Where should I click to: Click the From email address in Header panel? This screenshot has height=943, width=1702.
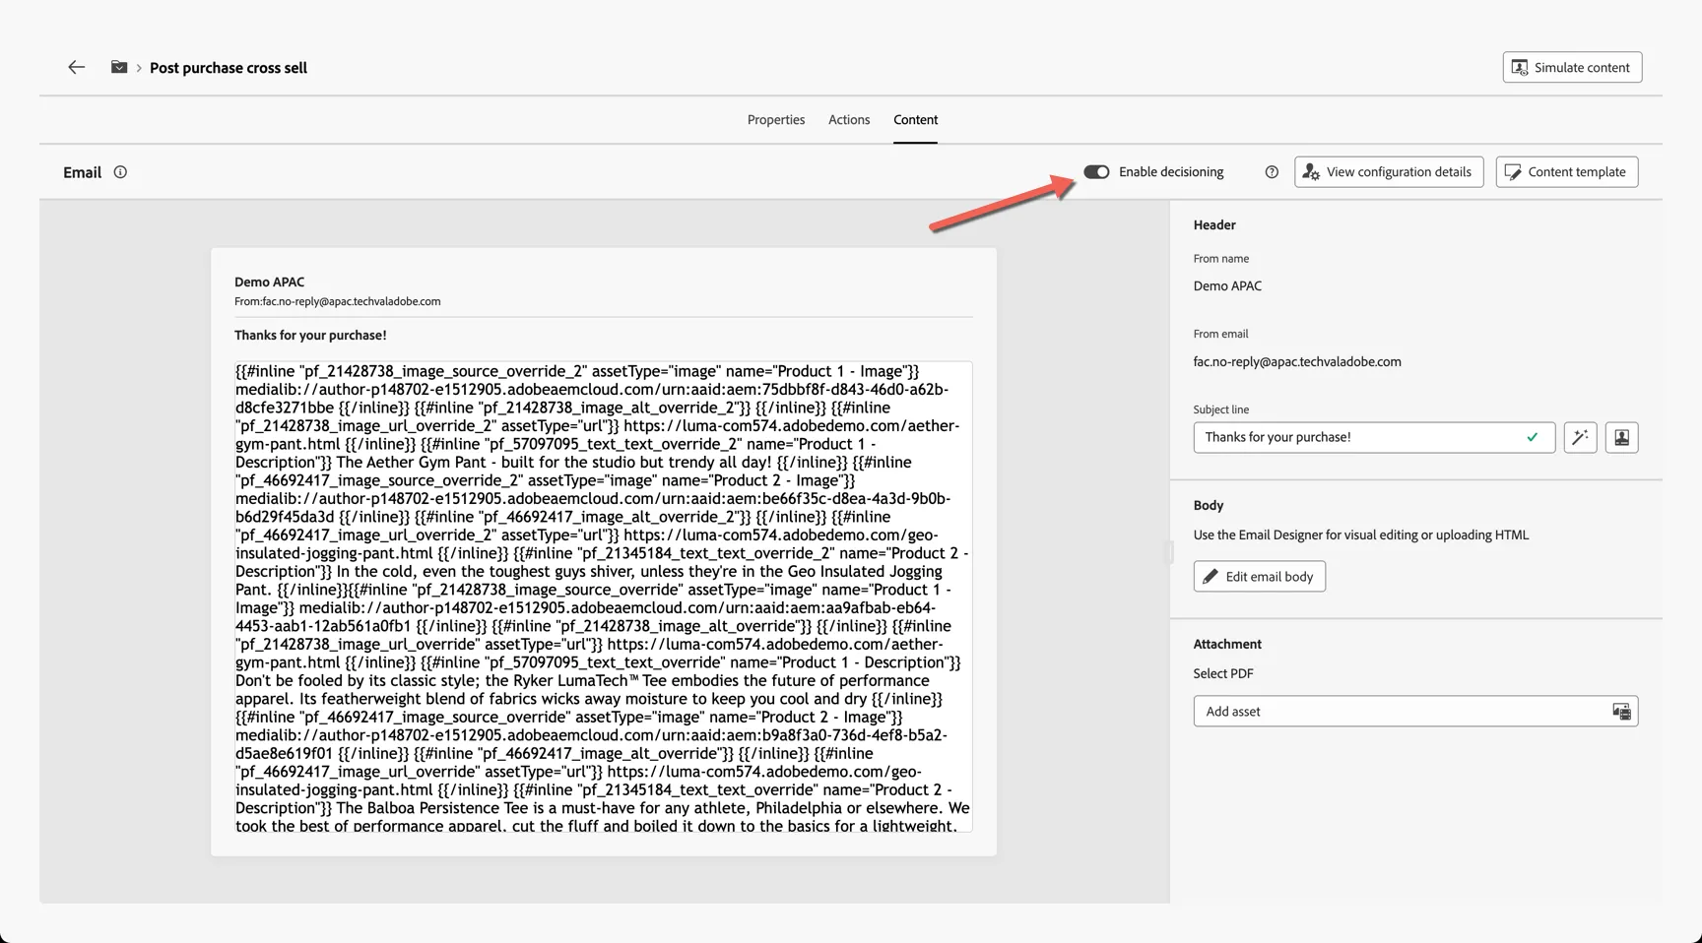pyautogui.click(x=1297, y=362)
